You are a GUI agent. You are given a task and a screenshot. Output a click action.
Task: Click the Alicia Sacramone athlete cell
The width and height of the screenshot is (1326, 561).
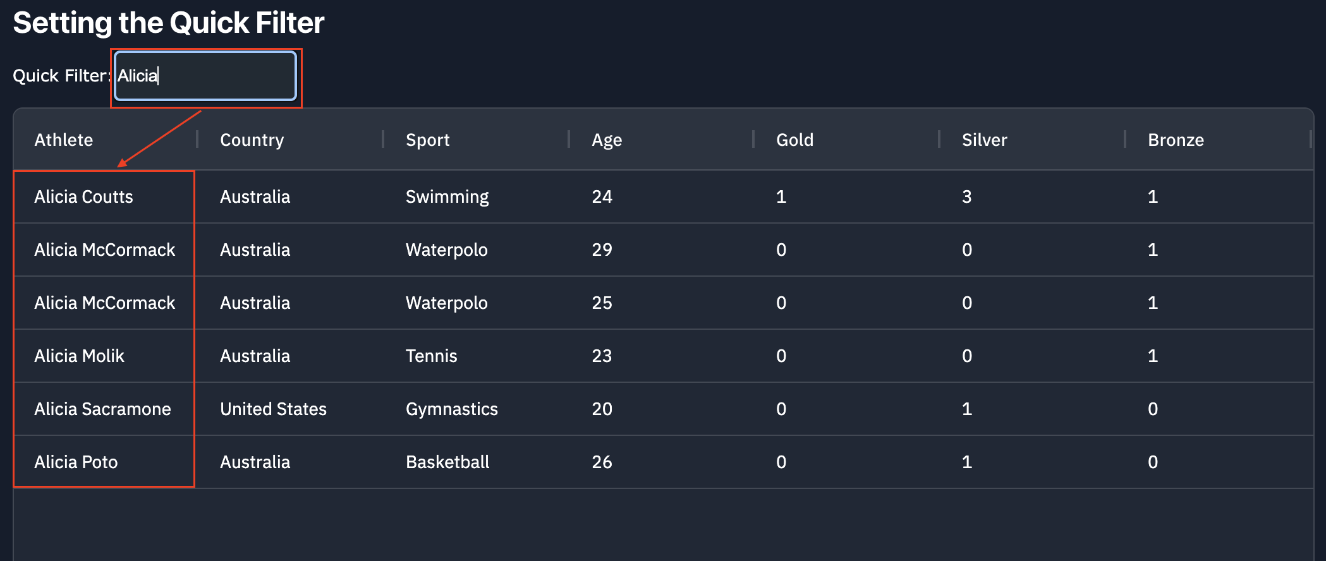106,409
